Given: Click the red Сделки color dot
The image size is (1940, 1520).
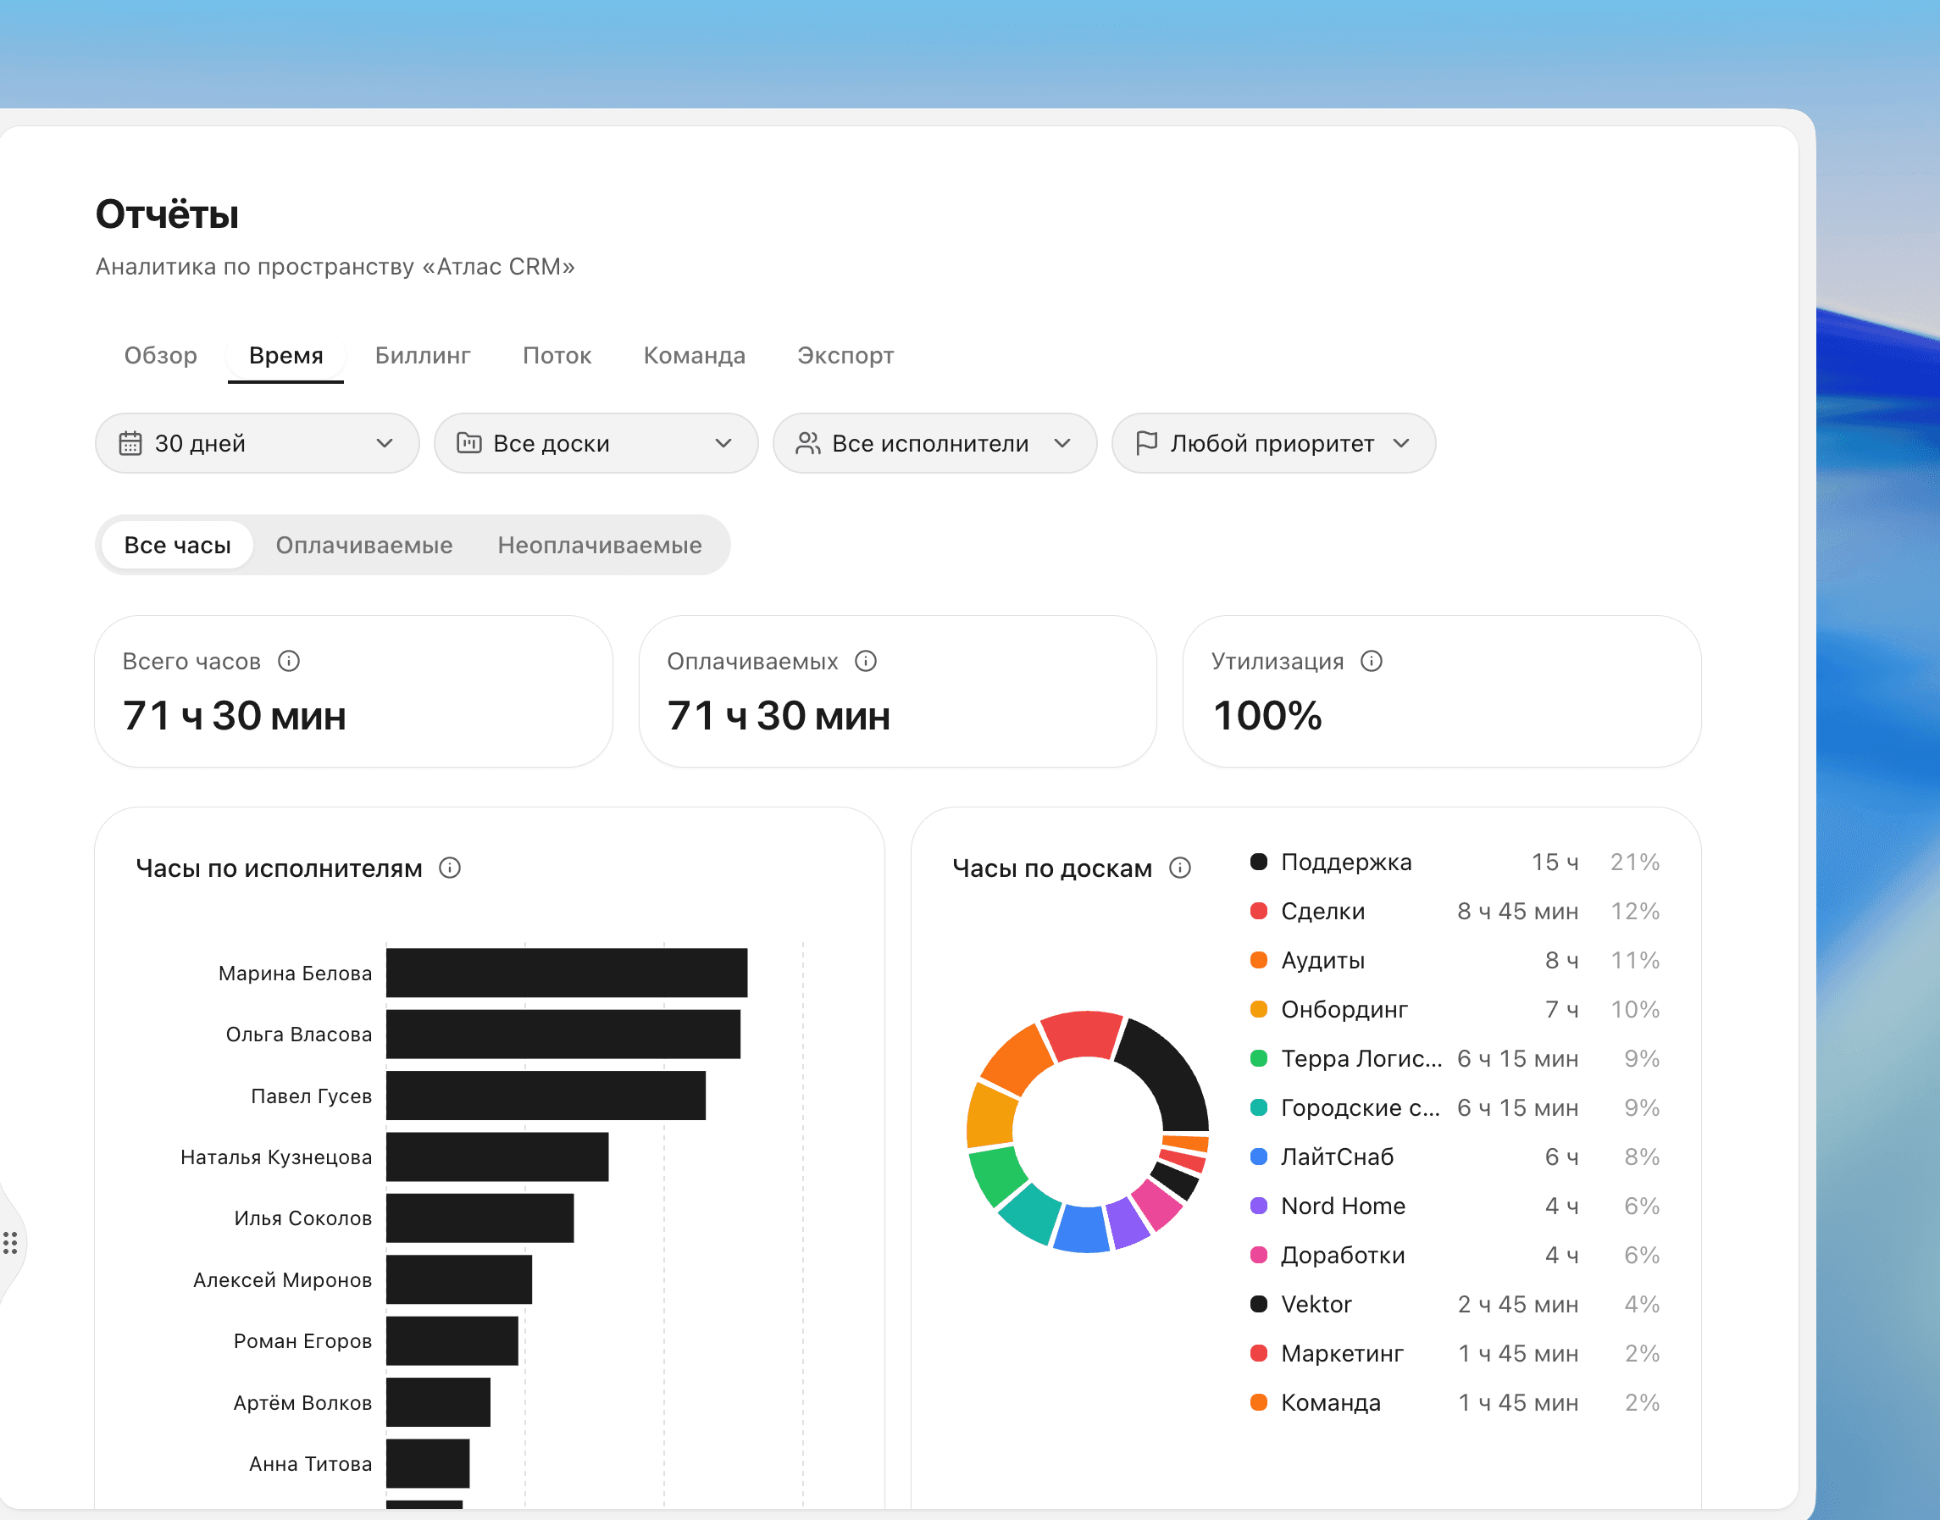Looking at the screenshot, I should [x=1258, y=912].
